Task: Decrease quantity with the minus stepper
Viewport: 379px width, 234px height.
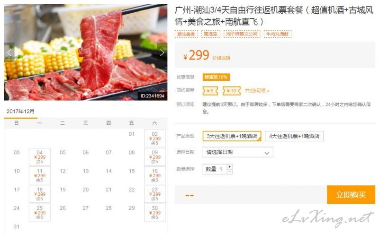Action: [x=230, y=172]
